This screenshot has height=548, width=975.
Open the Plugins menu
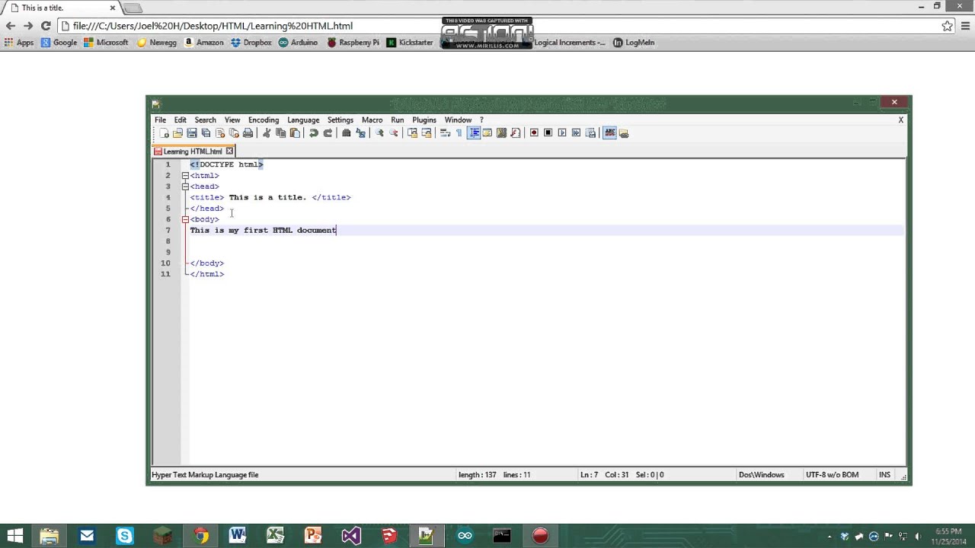pyautogui.click(x=424, y=119)
